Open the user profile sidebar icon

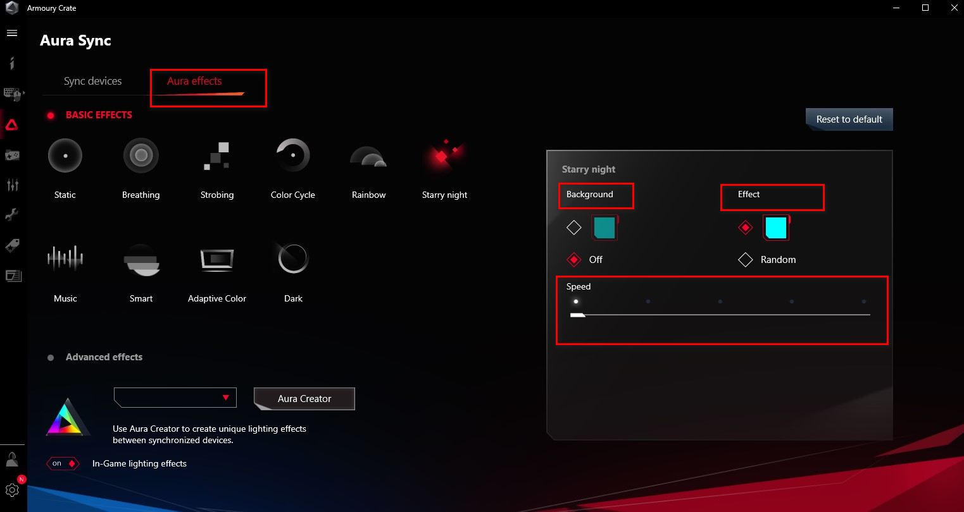click(12, 460)
